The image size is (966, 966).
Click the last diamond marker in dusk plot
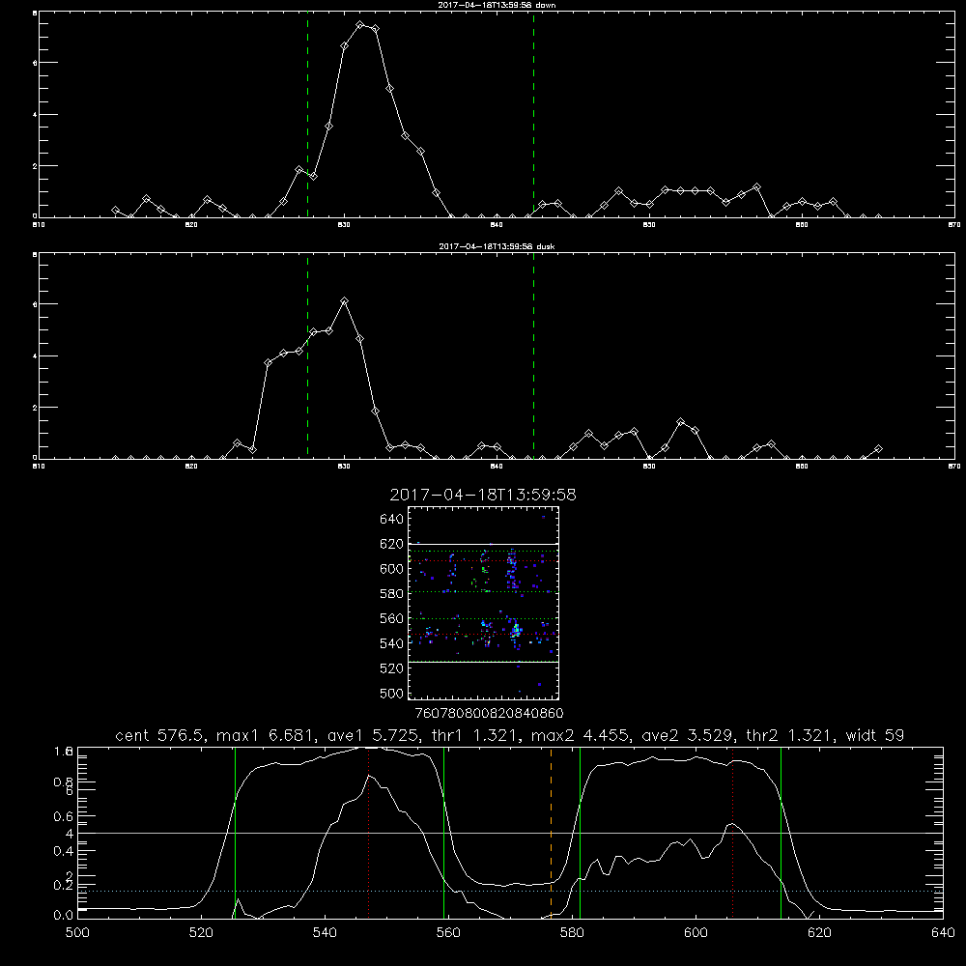tap(878, 449)
